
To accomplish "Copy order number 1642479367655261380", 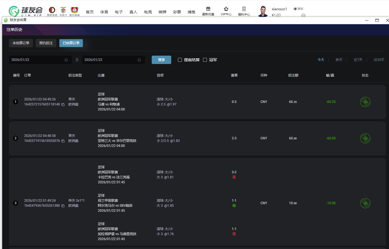I will (x=63, y=206).
